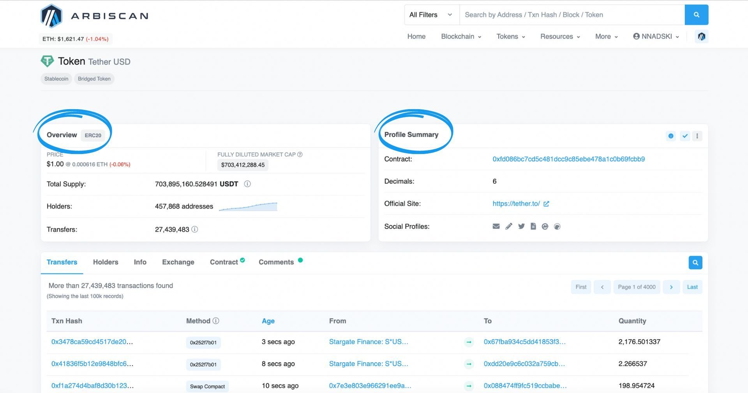Click the Stablecoin tag
Screen dimensions: 748x393
(x=56, y=79)
